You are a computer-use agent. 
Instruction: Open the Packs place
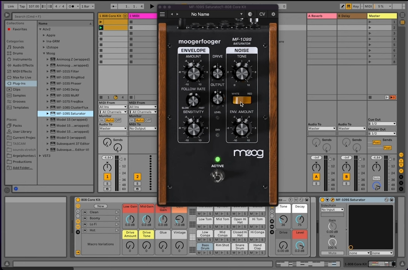pos(17,125)
